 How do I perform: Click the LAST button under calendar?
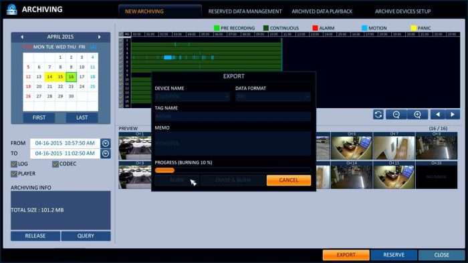(82, 117)
